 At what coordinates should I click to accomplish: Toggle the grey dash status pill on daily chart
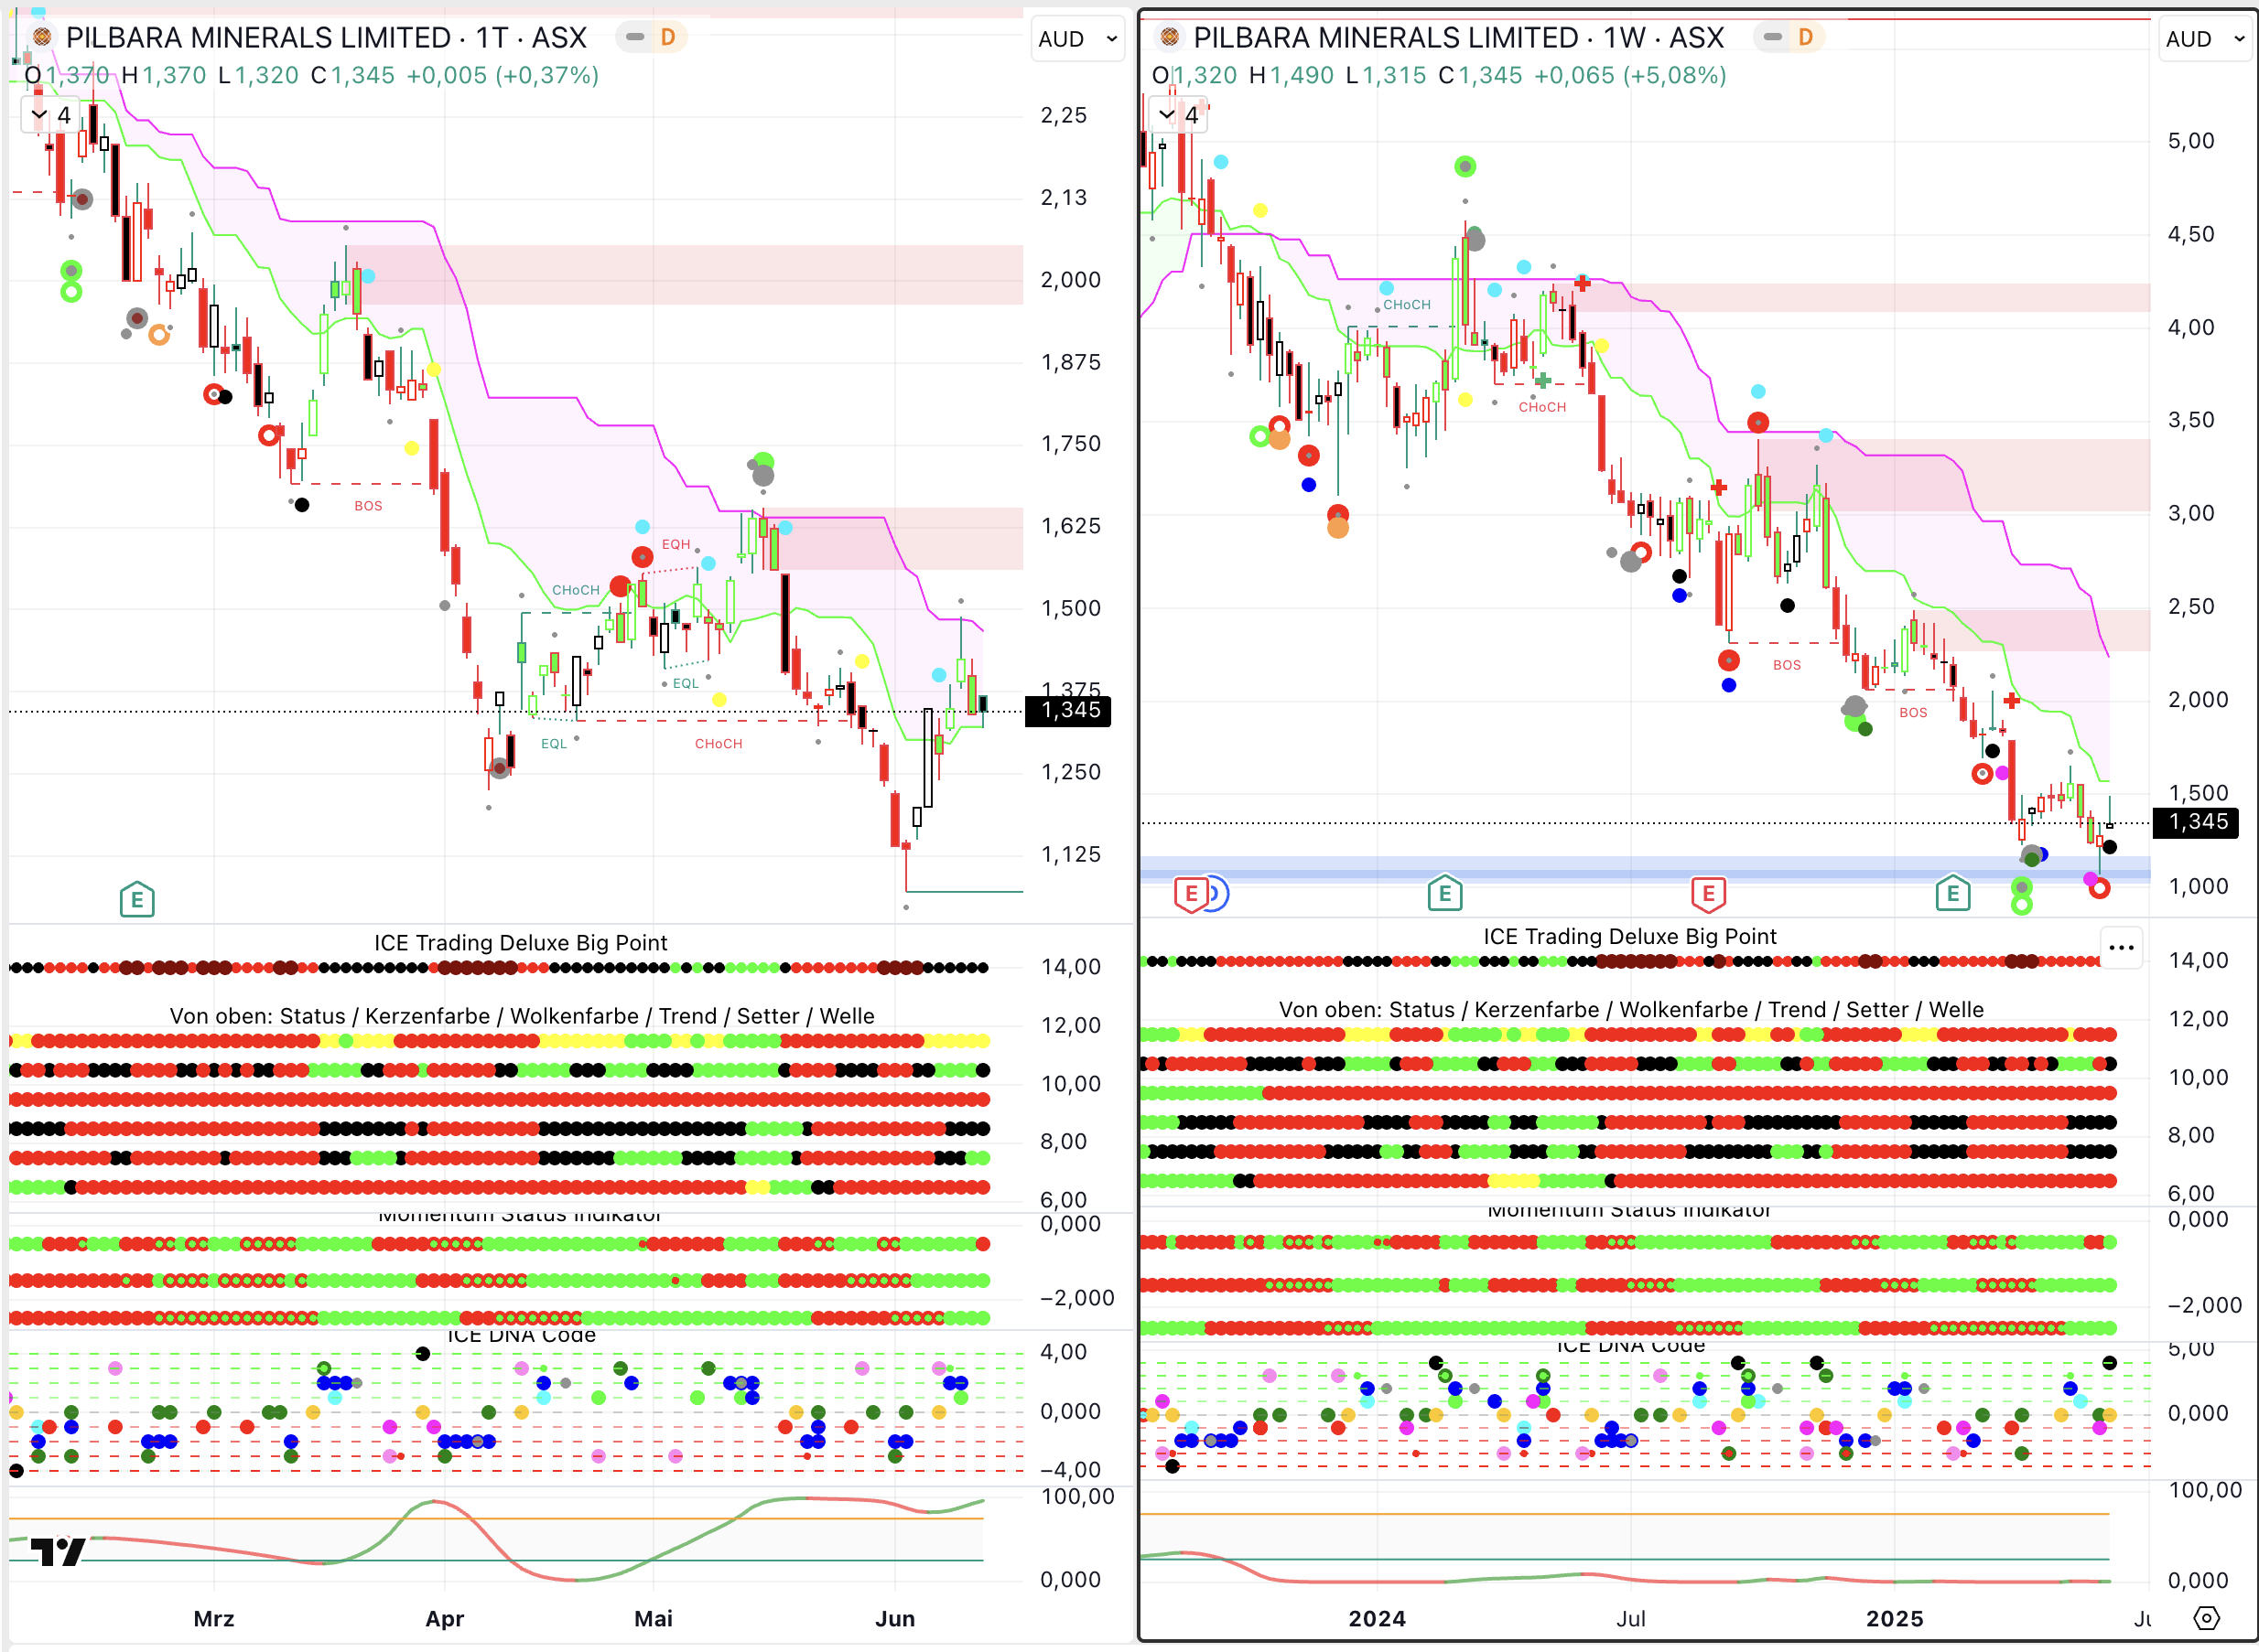[x=634, y=38]
